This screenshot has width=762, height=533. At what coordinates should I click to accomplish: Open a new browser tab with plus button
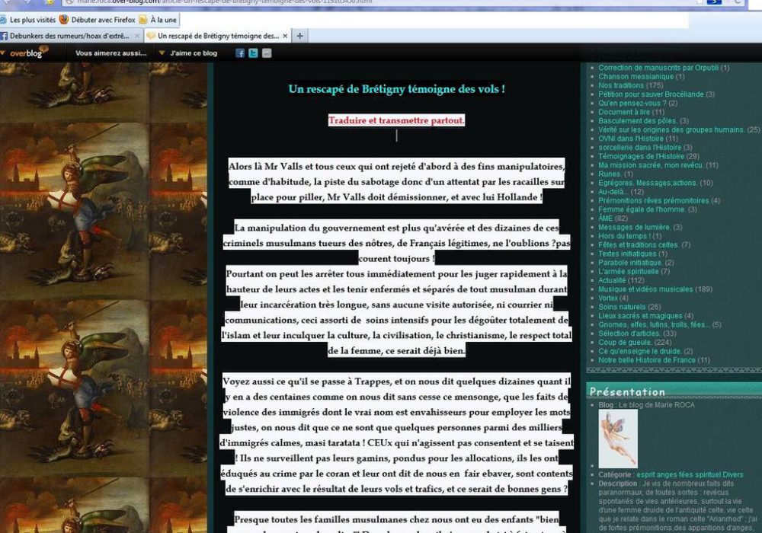tap(299, 36)
